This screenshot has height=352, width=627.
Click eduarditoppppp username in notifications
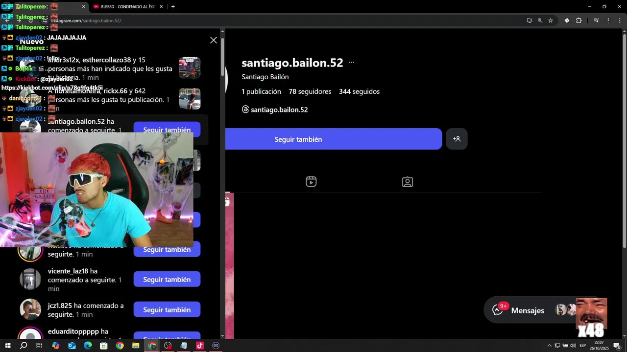(x=73, y=331)
